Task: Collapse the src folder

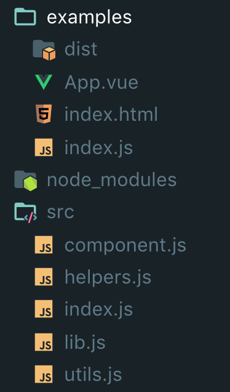Action: [x=60, y=212]
